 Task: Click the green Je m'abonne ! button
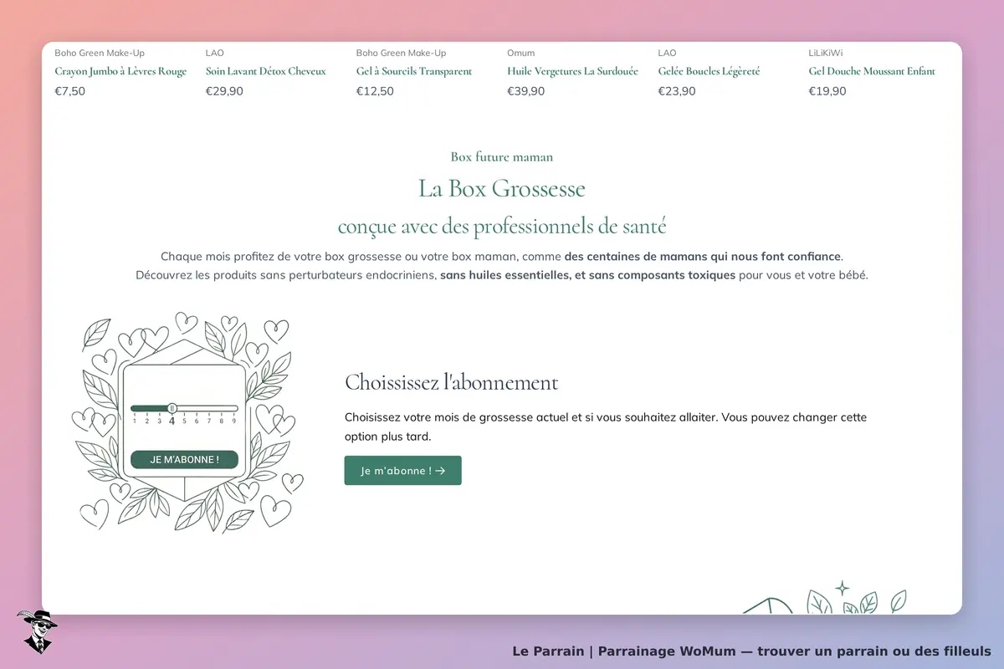402,470
